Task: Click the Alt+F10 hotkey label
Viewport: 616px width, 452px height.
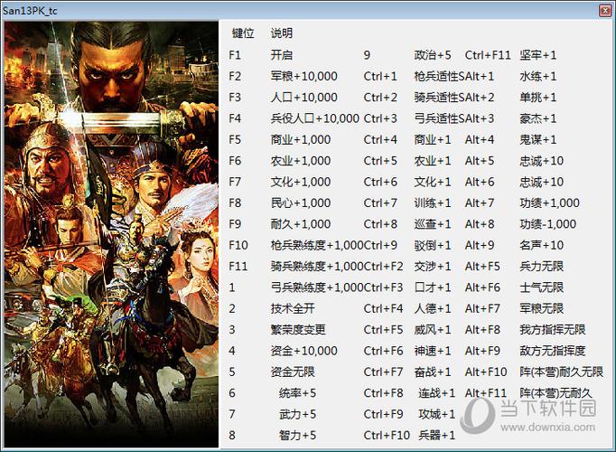Action: click(x=486, y=372)
